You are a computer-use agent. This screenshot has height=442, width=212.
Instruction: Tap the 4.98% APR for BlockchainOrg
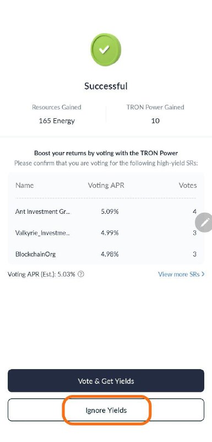pyautogui.click(x=110, y=254)
